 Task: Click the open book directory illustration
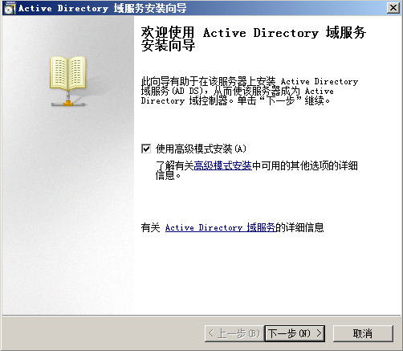pos(68,81)
